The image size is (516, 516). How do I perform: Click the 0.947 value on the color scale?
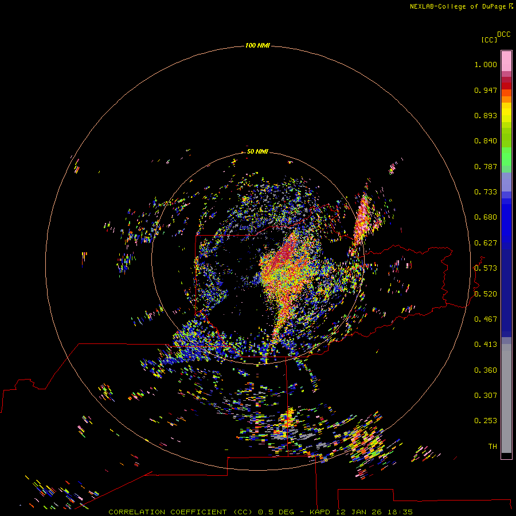[486, 90]
